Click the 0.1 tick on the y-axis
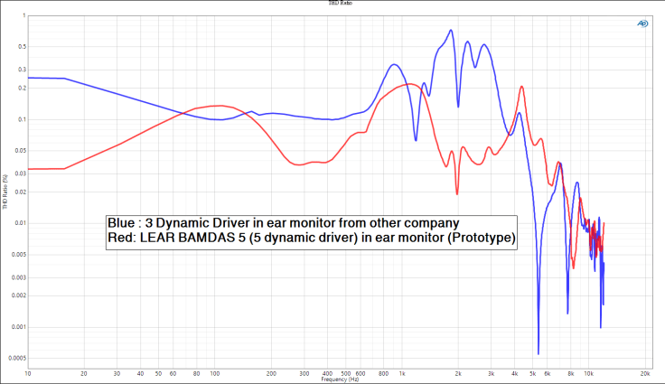Viewport: 665px width, 384px height. coord(20,119)
